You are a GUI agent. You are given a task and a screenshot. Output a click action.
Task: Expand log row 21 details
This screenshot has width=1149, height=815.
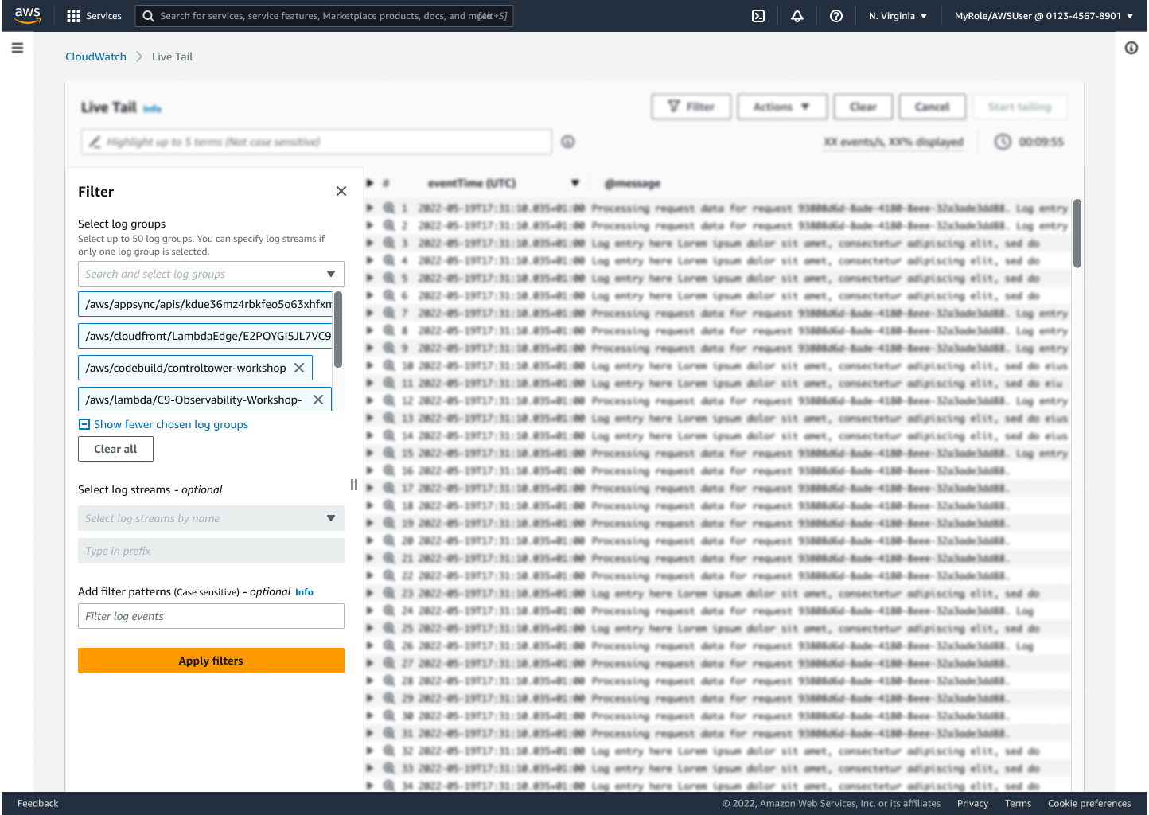(x=370, y=558)
